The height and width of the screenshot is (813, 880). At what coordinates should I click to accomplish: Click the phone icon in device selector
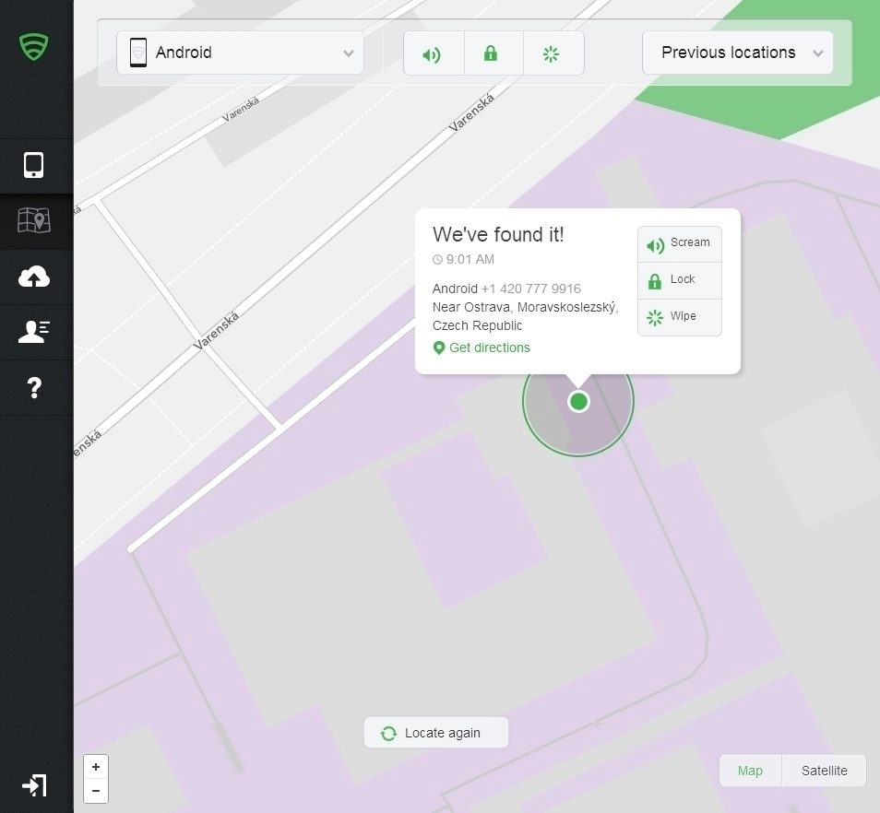click(138, 53)
